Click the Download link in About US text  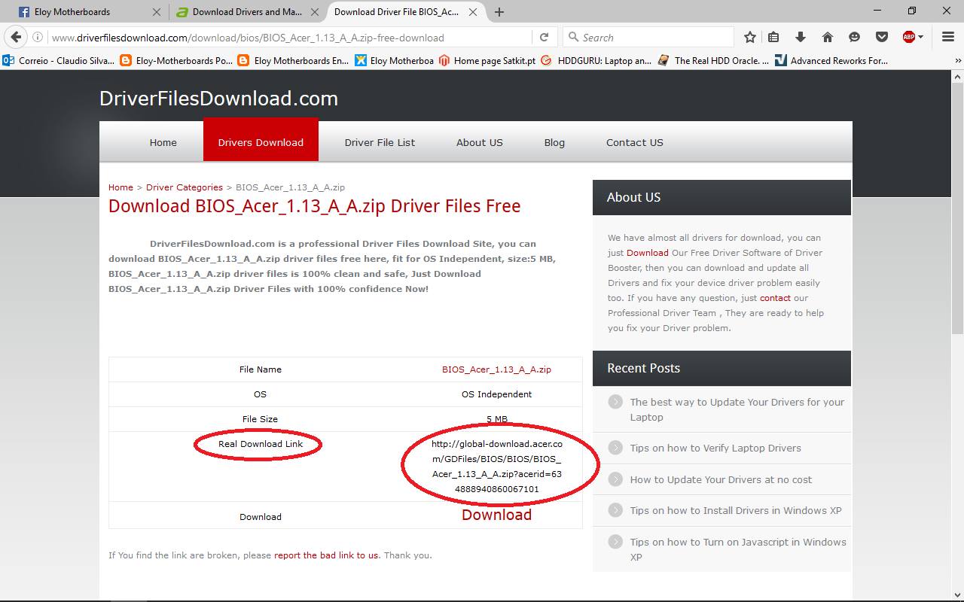[647, 253]
